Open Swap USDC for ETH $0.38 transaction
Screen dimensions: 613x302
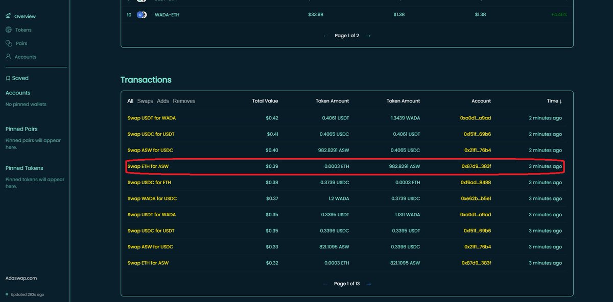149,183
